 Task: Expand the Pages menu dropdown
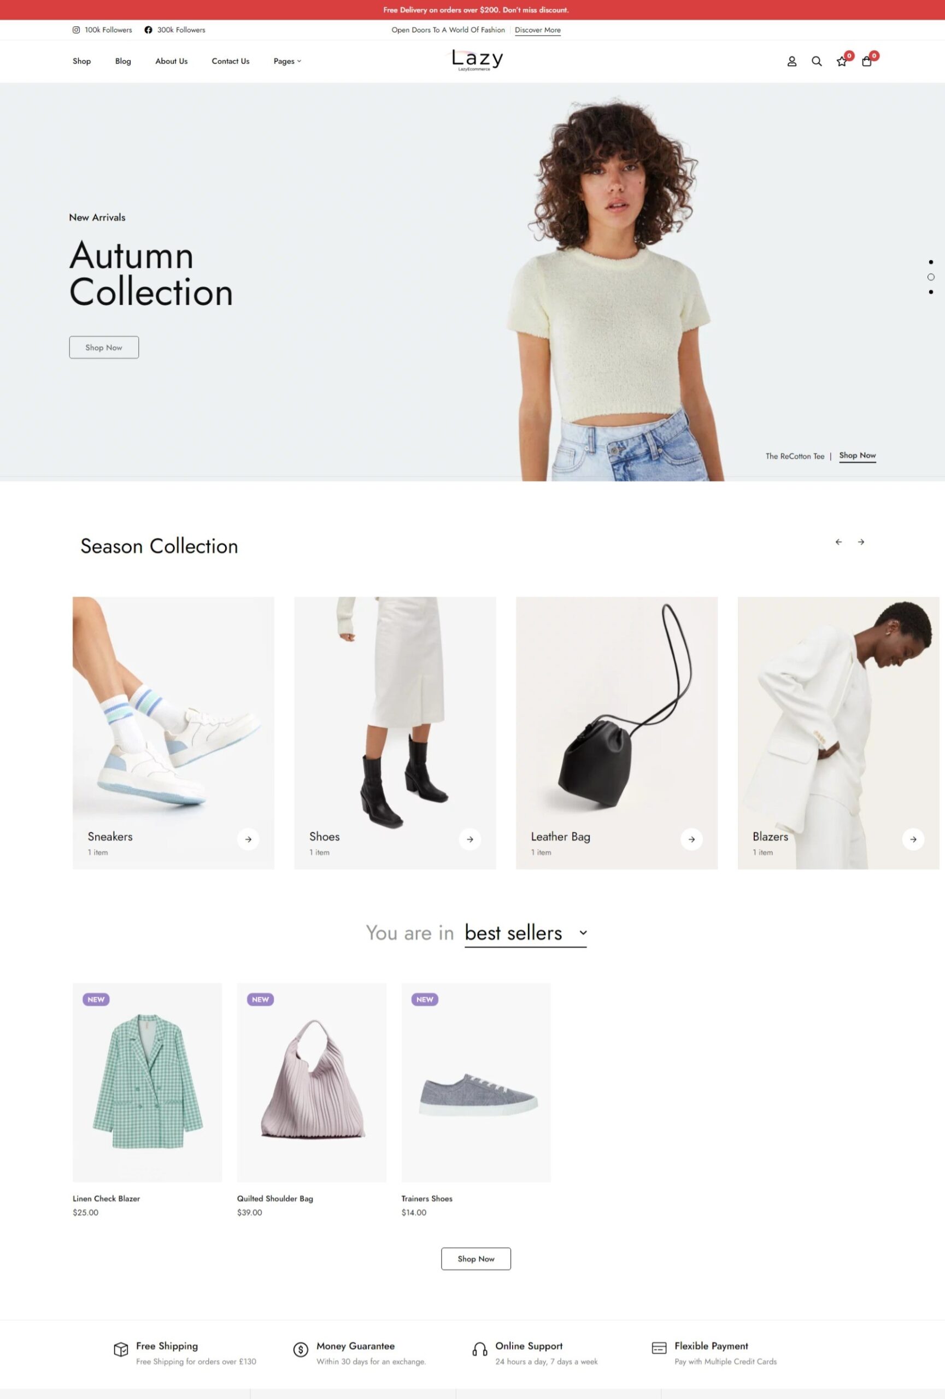tap(287, 61)
